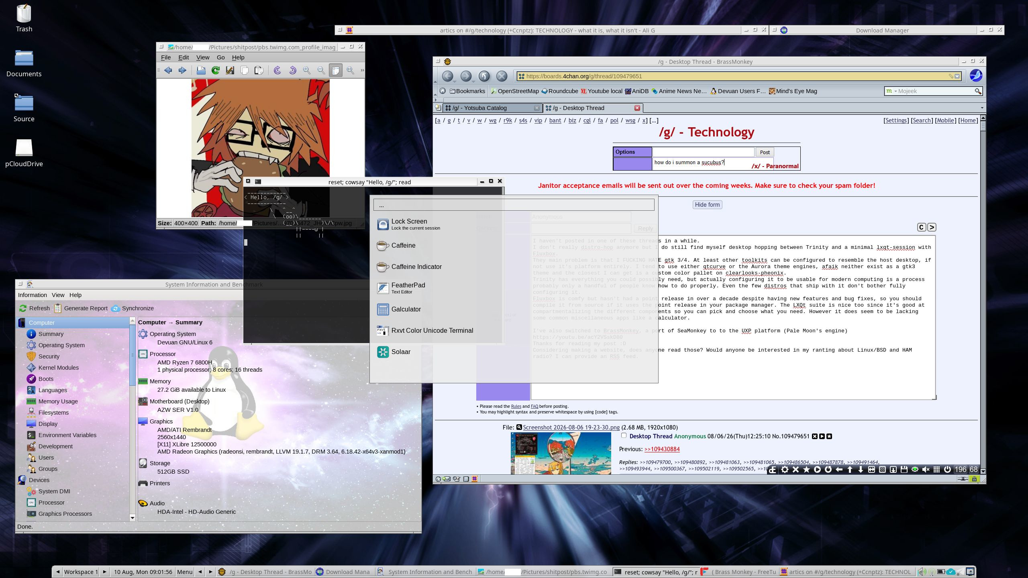Toggle the green eye visibility icon
This screenshot has height=578, width=1028.
coord(915,470)
